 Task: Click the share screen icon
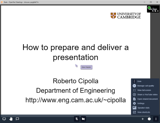coord(4,119)
